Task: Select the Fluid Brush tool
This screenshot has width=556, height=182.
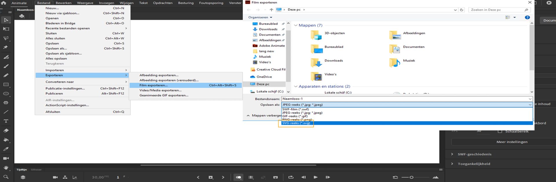Action: pos(6,57)
